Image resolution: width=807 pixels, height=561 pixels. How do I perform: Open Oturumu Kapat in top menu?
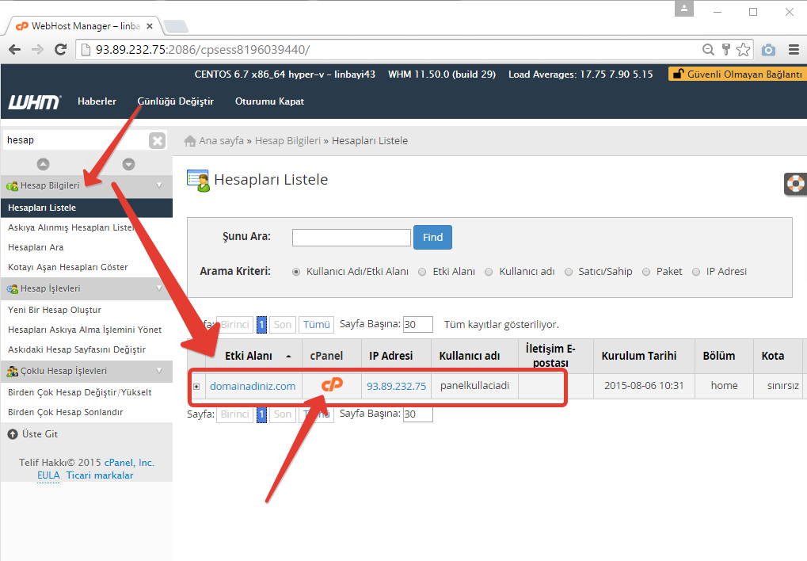point(269,101)
